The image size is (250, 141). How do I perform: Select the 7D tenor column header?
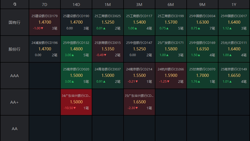pyautogui.click(x=45, y=4)
